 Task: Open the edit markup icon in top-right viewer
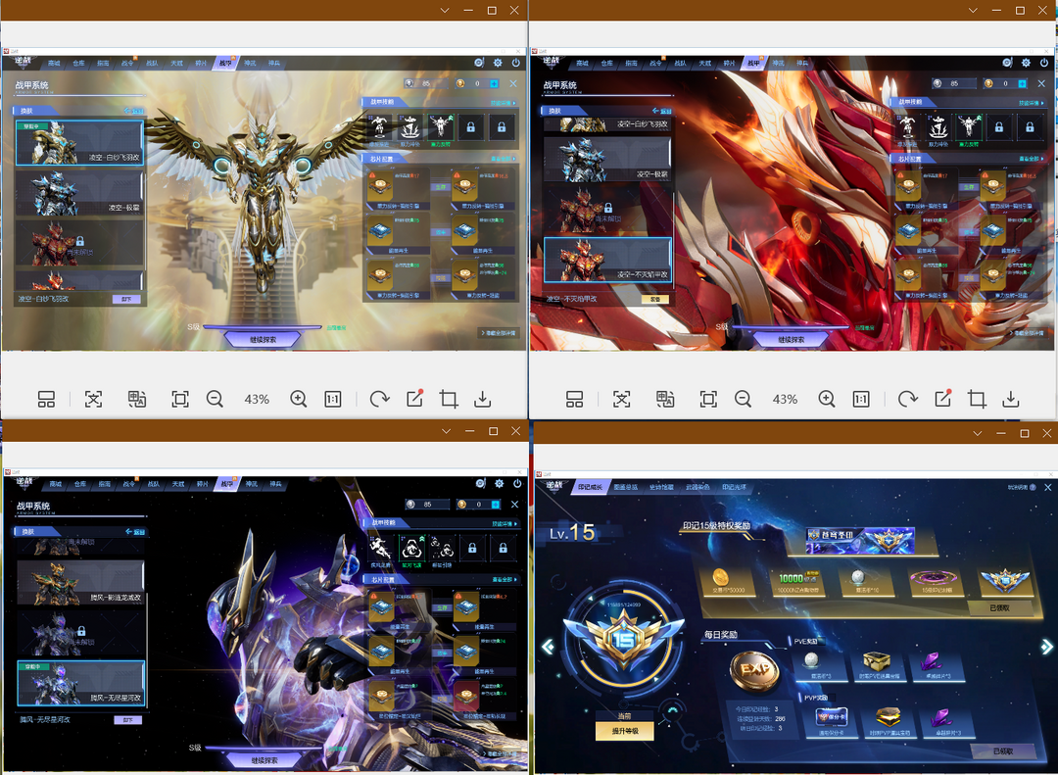point(943,399)
